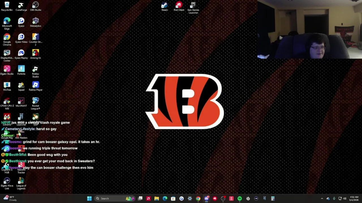
Task: Select the Gyazo Replay icon
Action: (x=21, y=55)
